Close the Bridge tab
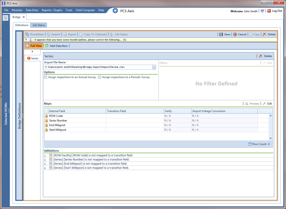The height and width of the screenshot is (209, 286). coord(24,17)
